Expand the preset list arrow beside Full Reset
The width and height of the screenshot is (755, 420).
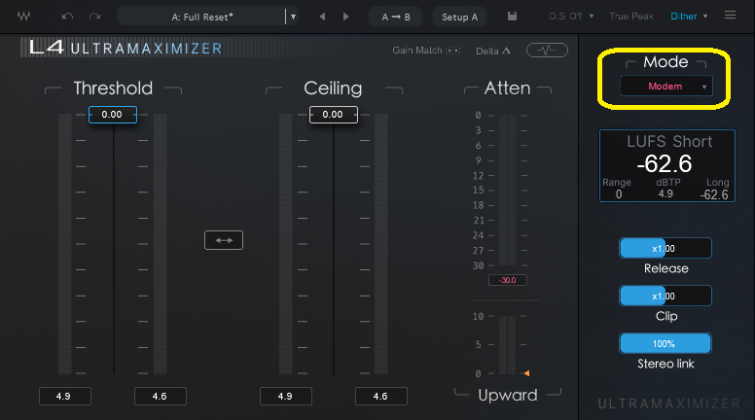[292, 17]
